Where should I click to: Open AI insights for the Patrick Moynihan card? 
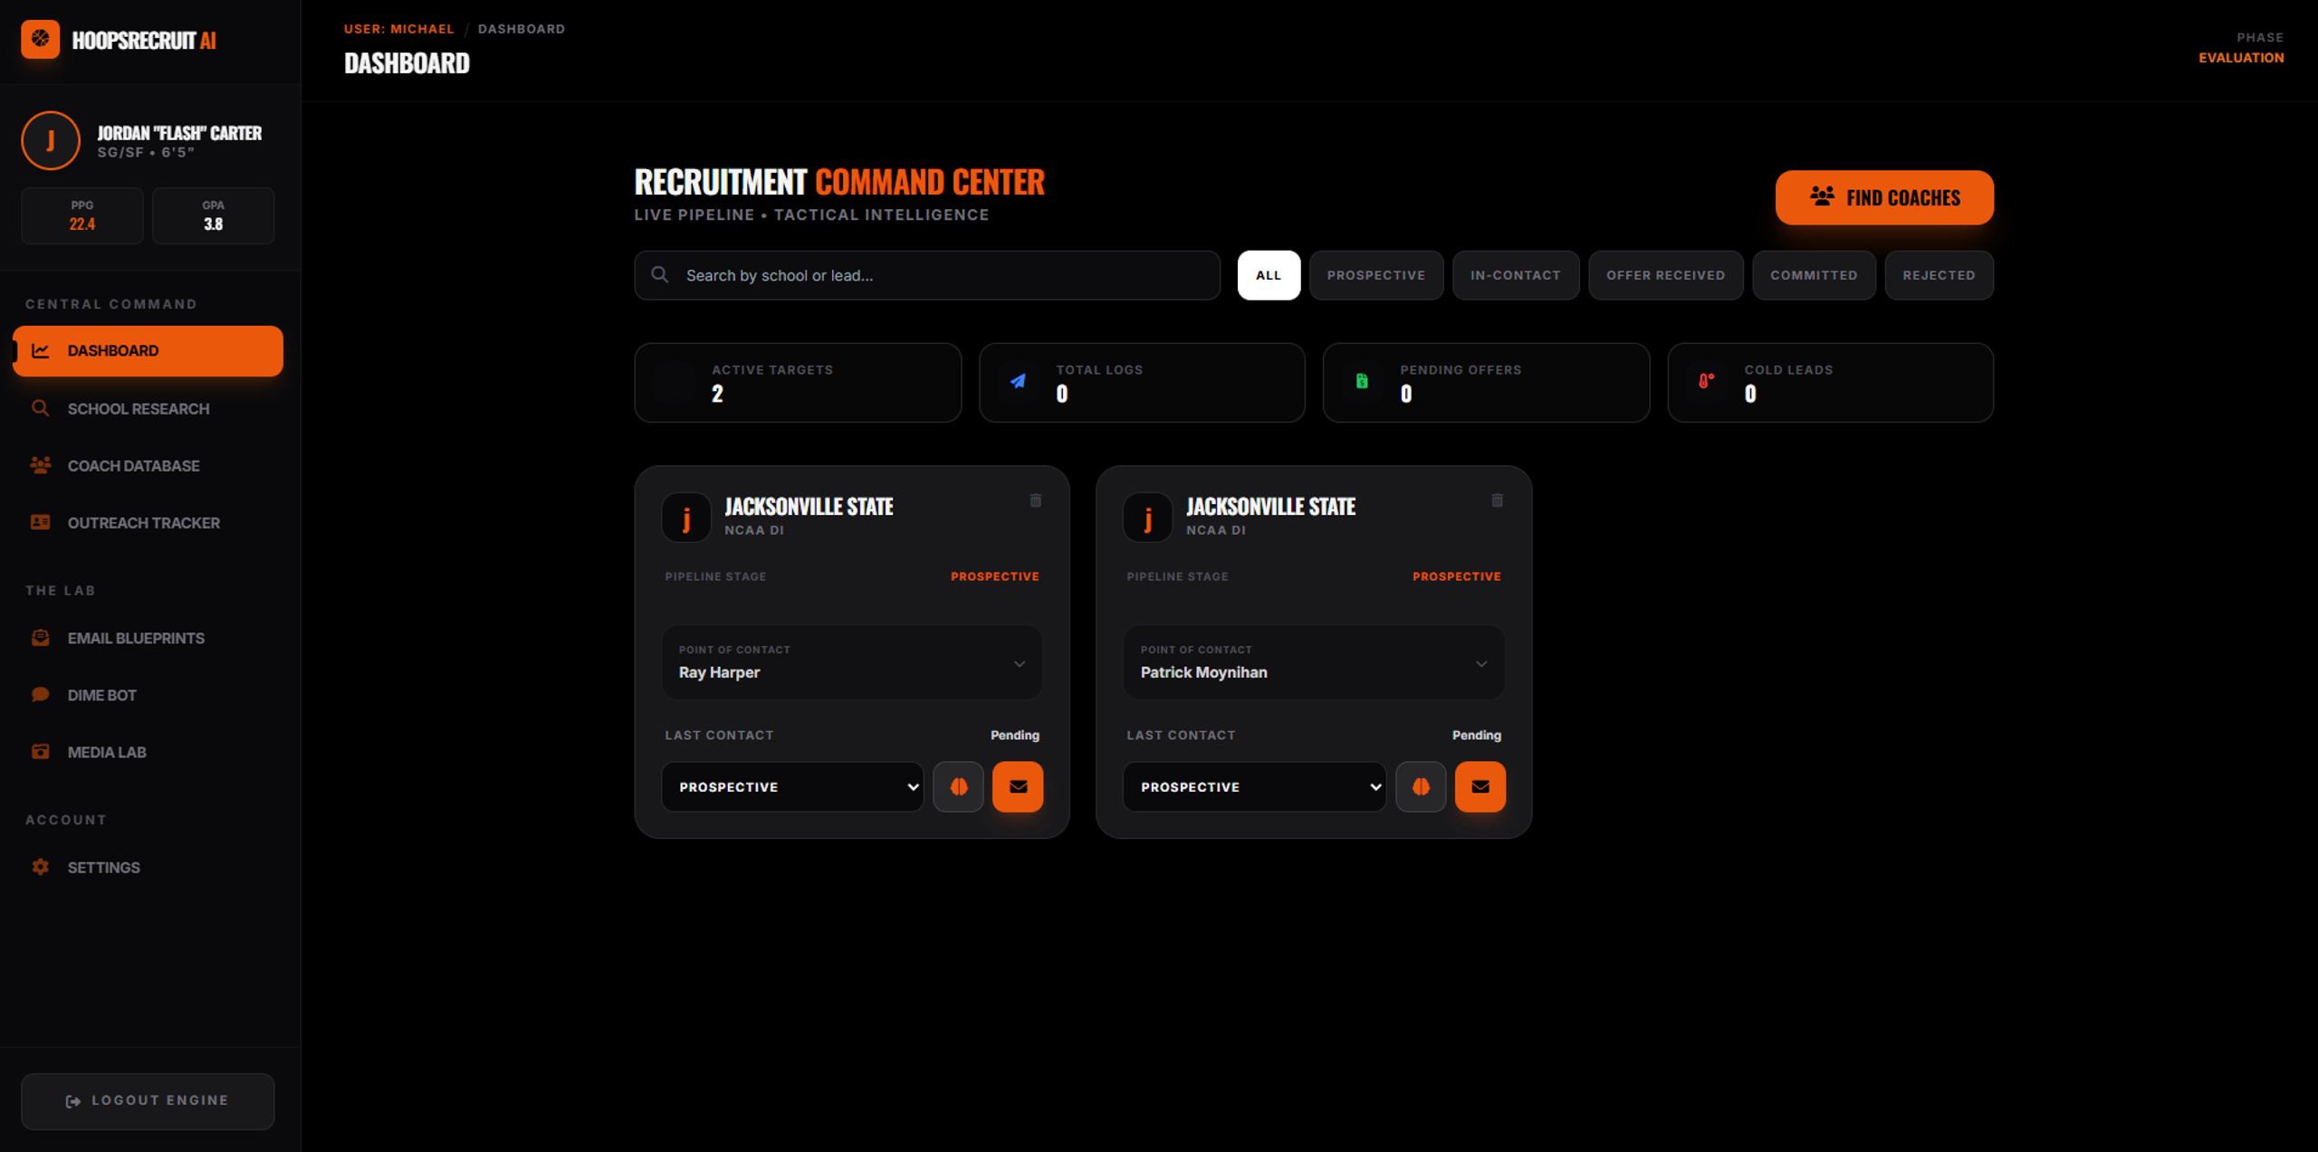[1420, 786]
